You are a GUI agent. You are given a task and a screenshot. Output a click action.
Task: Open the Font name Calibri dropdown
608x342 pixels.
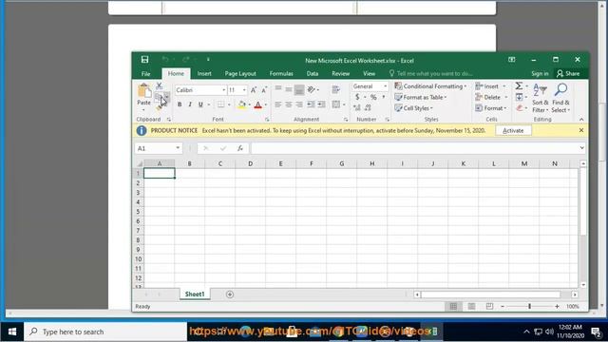(224, 90)
